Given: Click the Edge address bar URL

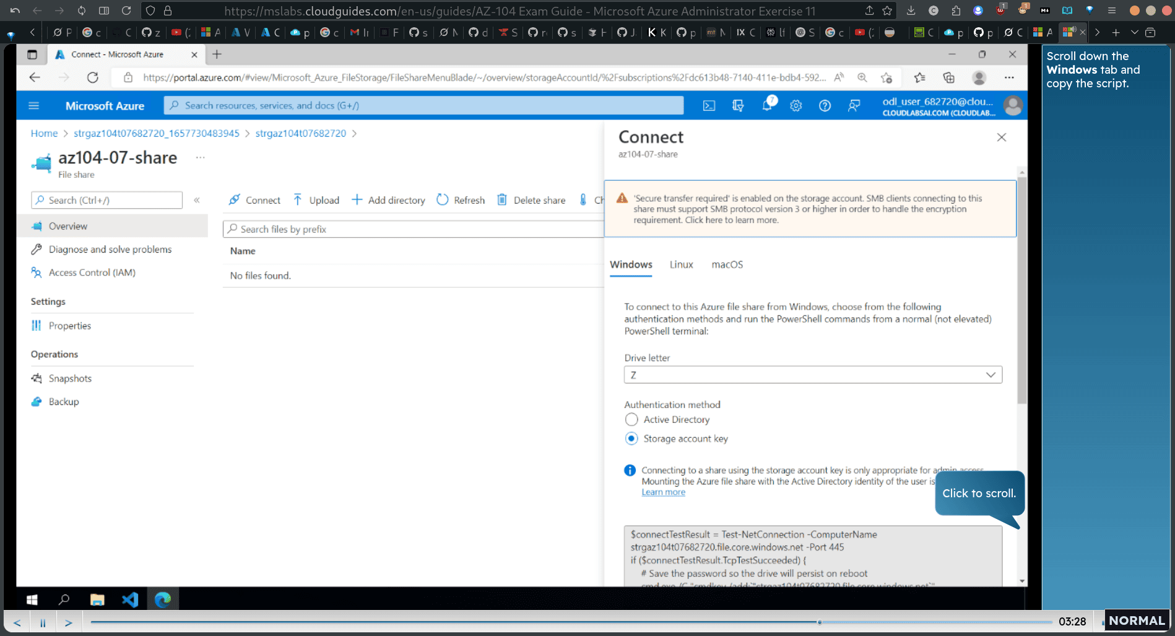Looking at the screenshot, I should (x=484, y=77).
